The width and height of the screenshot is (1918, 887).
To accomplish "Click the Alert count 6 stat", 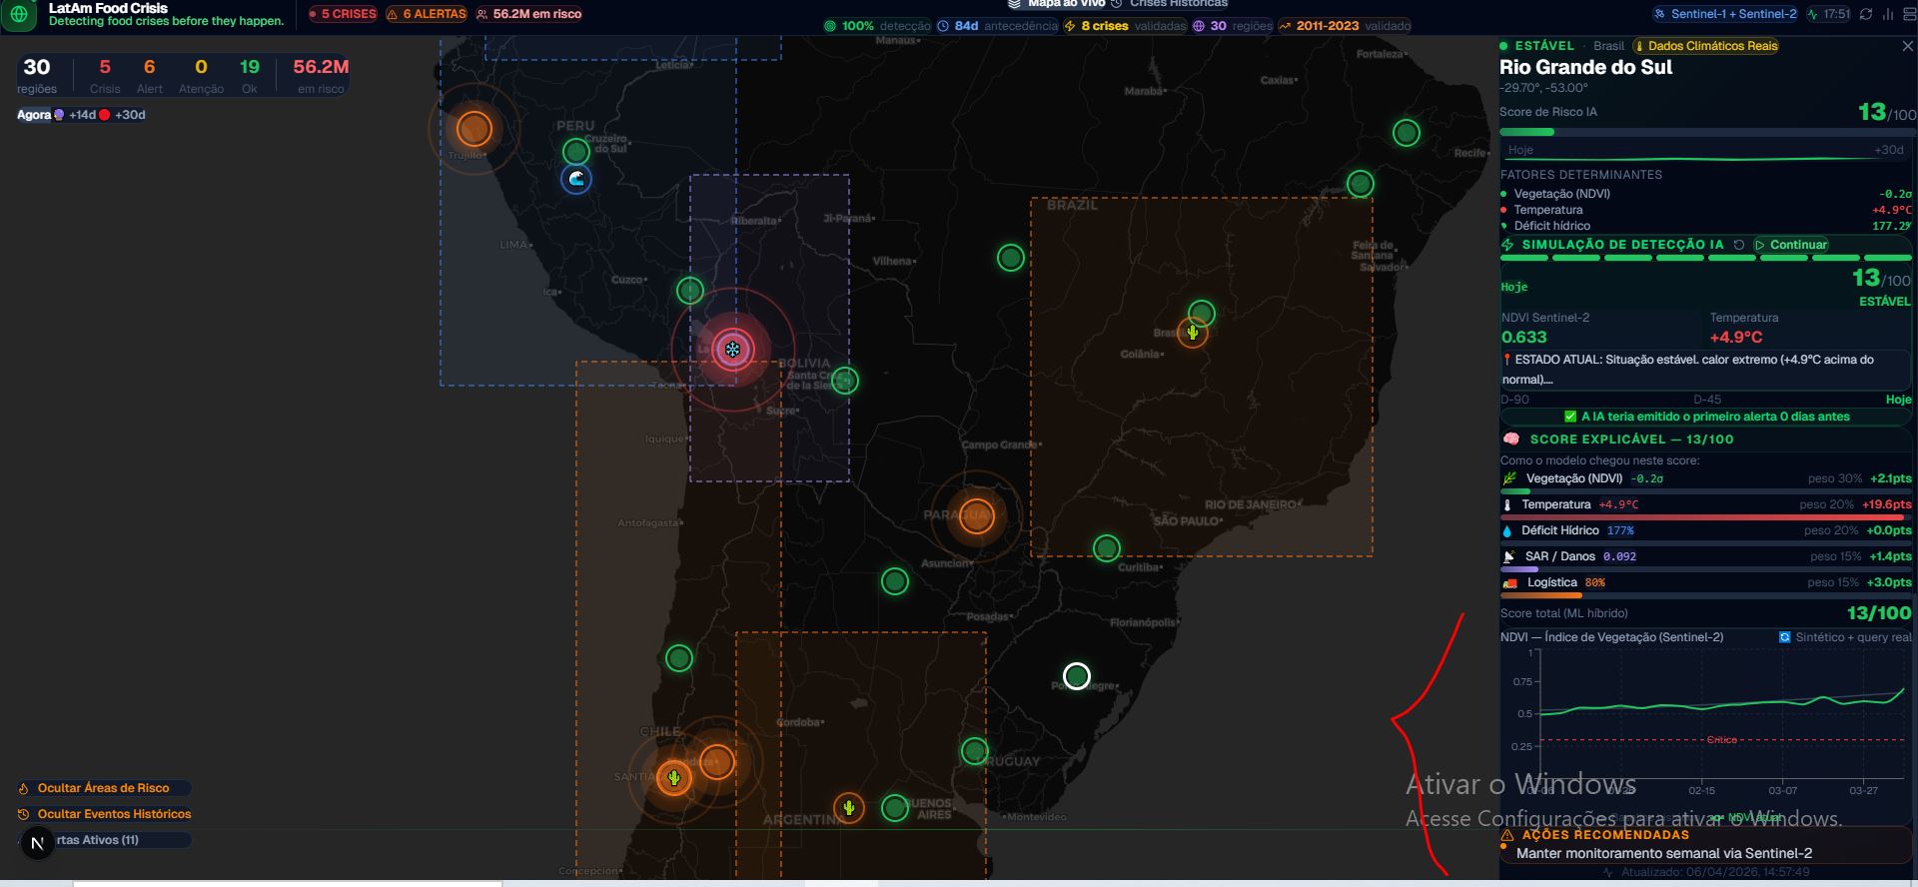I will (x=150, y=75).
